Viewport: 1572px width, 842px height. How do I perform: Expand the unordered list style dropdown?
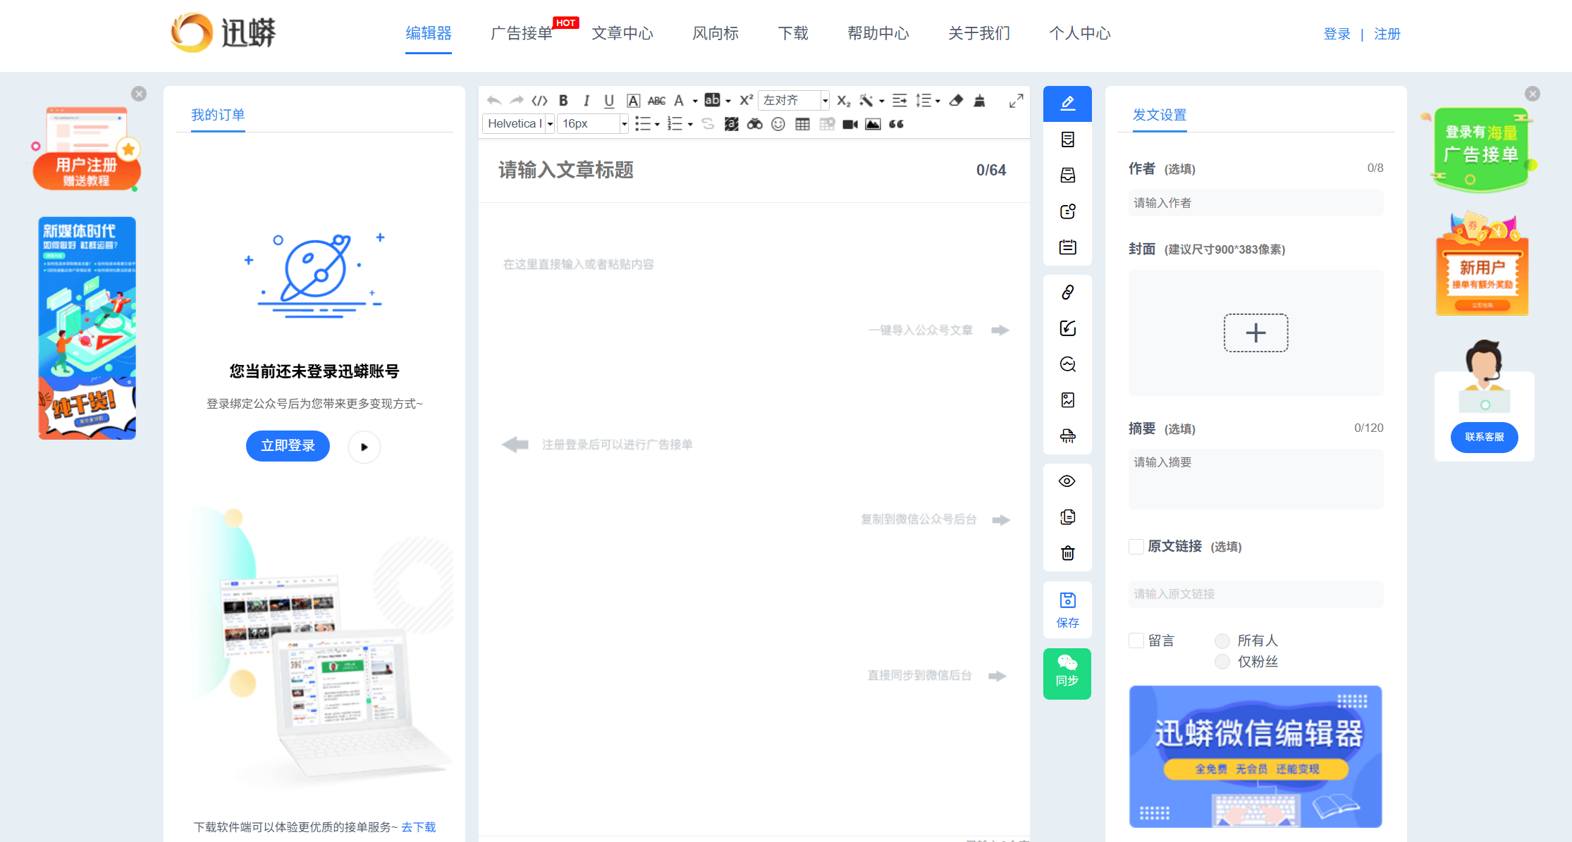point(657,125)
